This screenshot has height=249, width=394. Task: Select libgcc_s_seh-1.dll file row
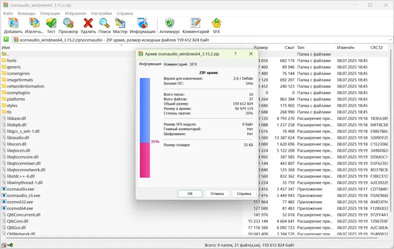[x=195, y=131]
